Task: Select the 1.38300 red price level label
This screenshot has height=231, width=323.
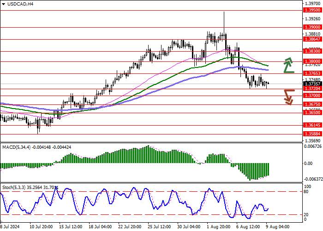Action: coord(313,51)
